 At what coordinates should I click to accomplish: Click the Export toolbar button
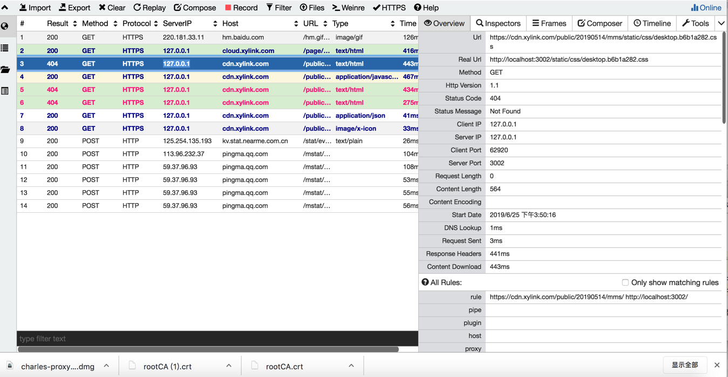[x=74, y=8]
